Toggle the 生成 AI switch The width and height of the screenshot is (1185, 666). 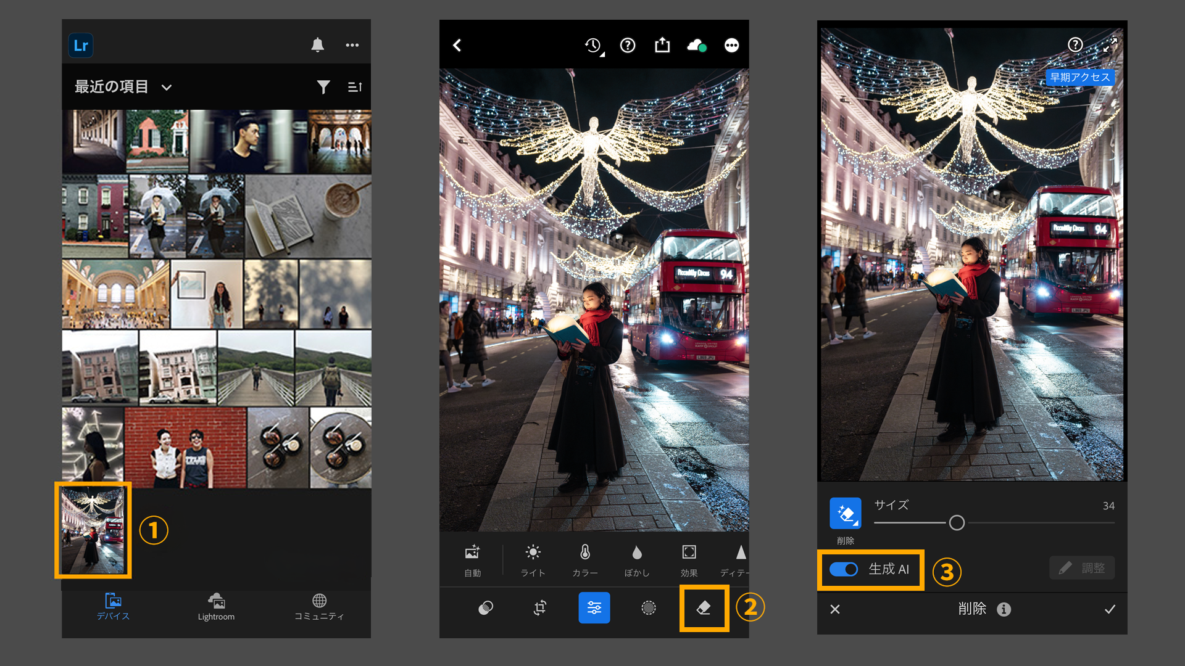point(844,569)
